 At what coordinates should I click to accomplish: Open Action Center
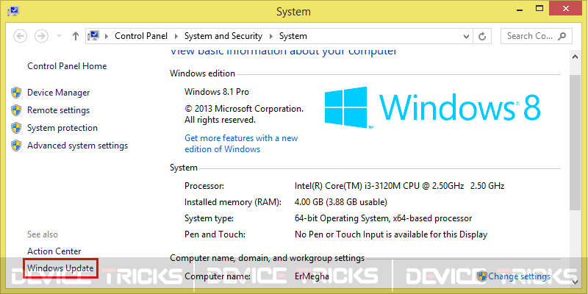(54, 251)
